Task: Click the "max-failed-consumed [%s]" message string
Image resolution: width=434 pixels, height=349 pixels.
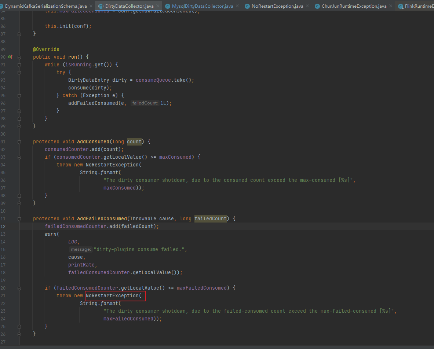Action: [249, 311]
